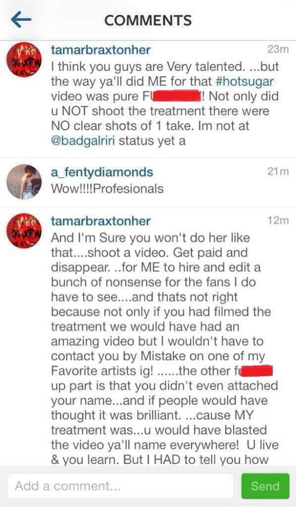Open a_fentydiamonds username link

pyautogui.click(x=102, y=172)
